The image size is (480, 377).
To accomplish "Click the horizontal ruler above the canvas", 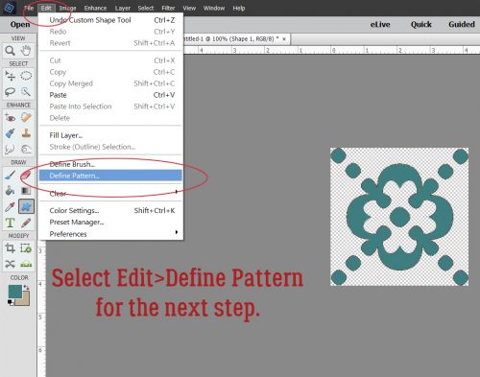I will 332,50.
